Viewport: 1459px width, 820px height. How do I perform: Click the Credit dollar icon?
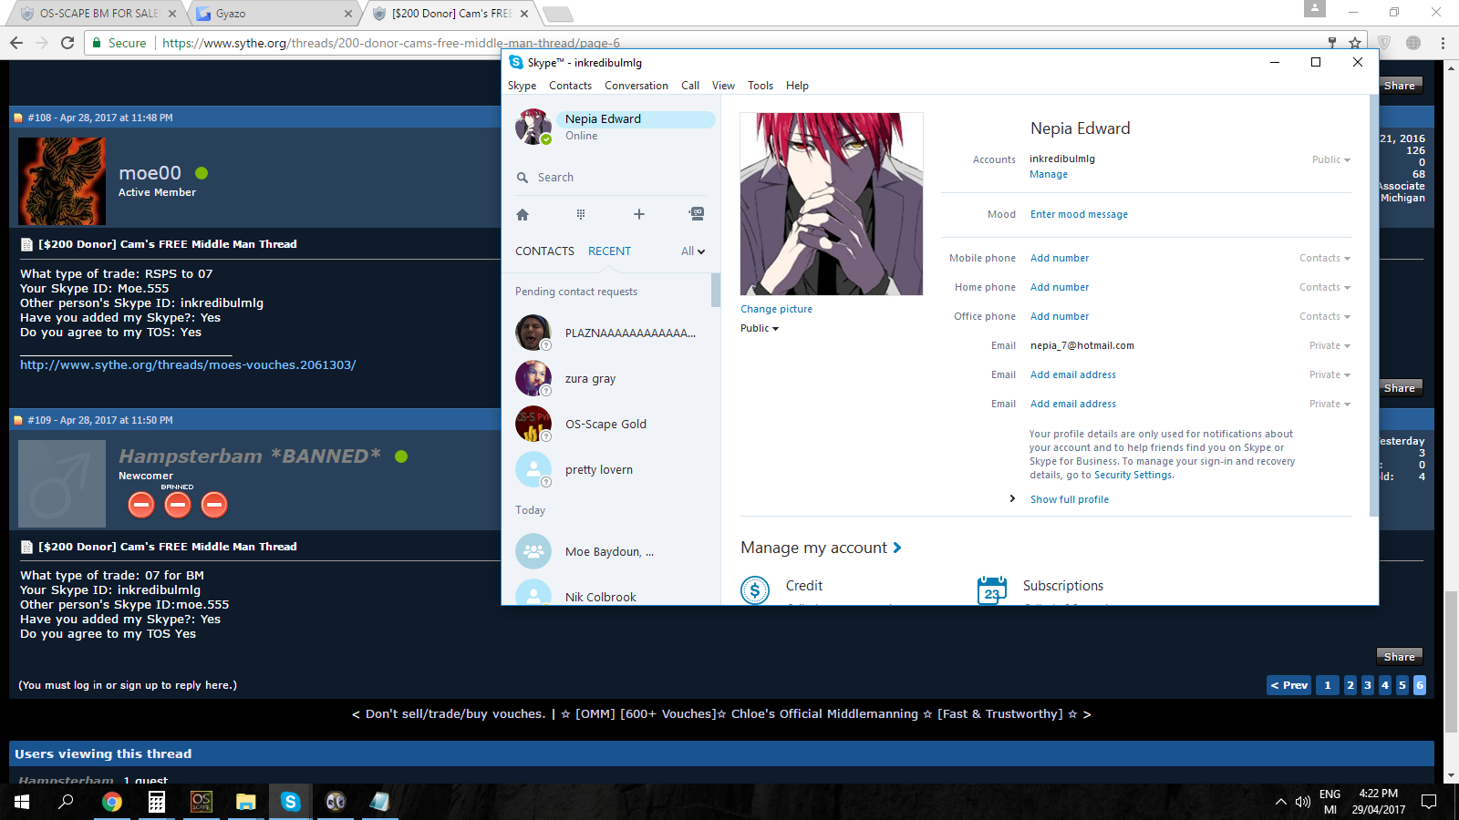click(755, 589)
